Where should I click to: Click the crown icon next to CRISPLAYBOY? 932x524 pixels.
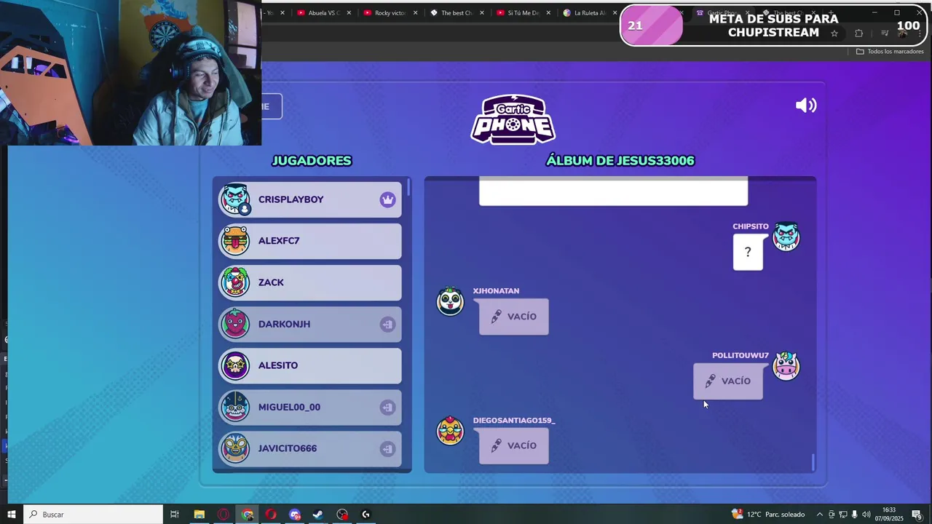(387, 199)
